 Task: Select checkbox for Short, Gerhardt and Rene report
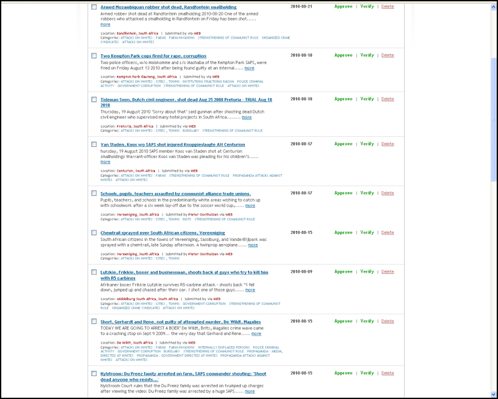[x=94, y=321]
